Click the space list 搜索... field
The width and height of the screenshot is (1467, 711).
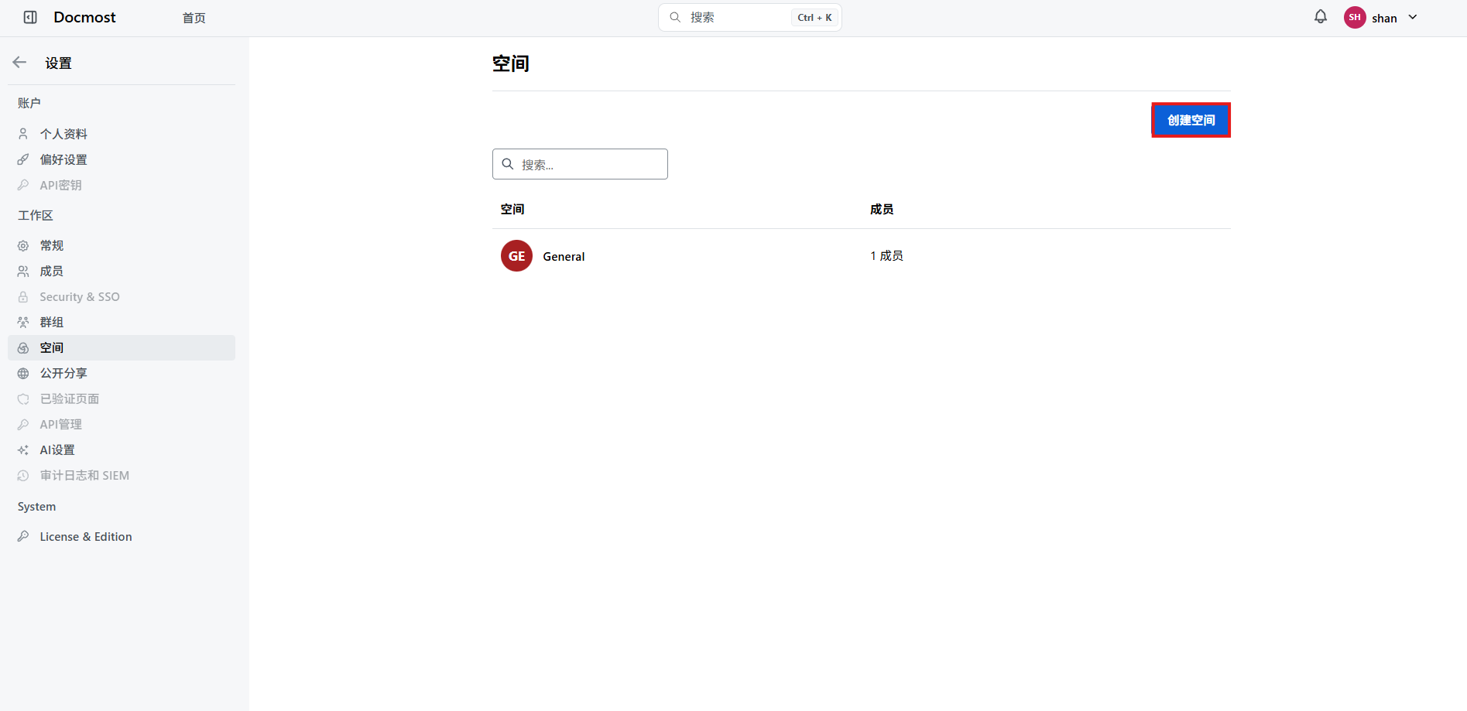[580, 164]
